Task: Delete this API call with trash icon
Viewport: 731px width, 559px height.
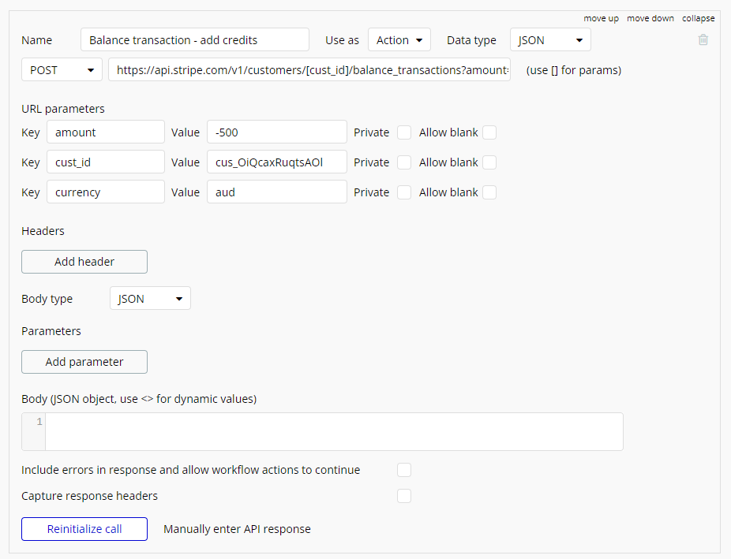Action: point(703,39)
